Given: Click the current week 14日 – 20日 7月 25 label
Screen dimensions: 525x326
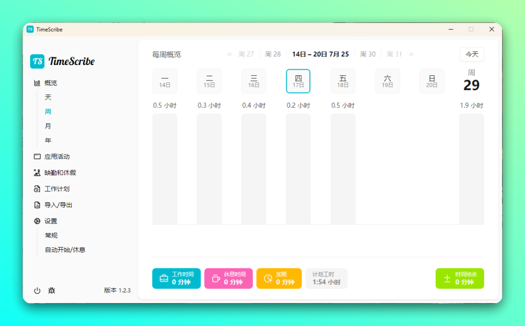Looking at the screenshot, I should (x=320, y=54).
